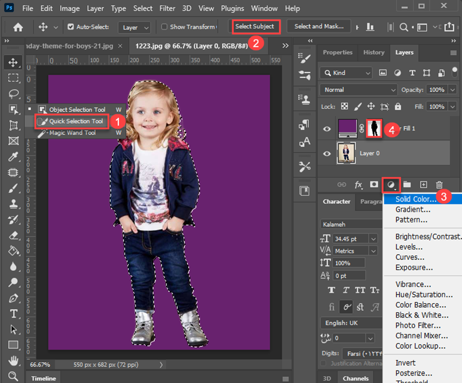This screenshot has height=383, width=462.
Task: Click the share icon in options bar
Action: (449, 27)
